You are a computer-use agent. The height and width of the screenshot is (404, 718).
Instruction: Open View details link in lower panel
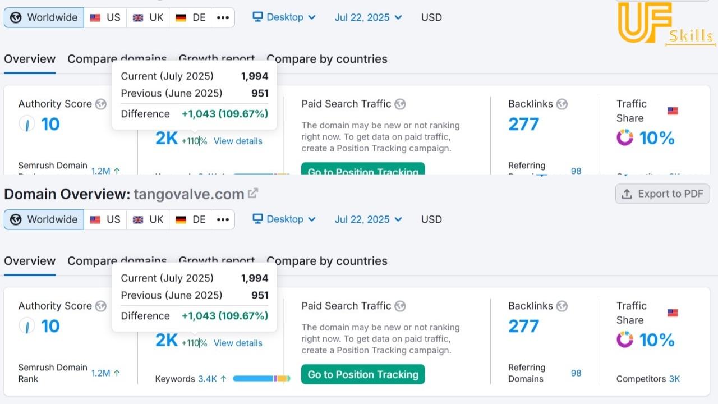(238, 343)
